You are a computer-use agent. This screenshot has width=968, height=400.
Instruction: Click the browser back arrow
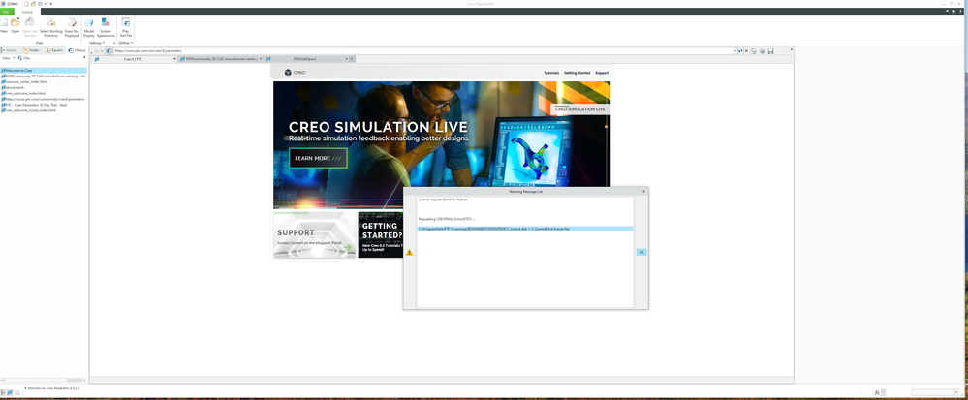tap(96, 51)
